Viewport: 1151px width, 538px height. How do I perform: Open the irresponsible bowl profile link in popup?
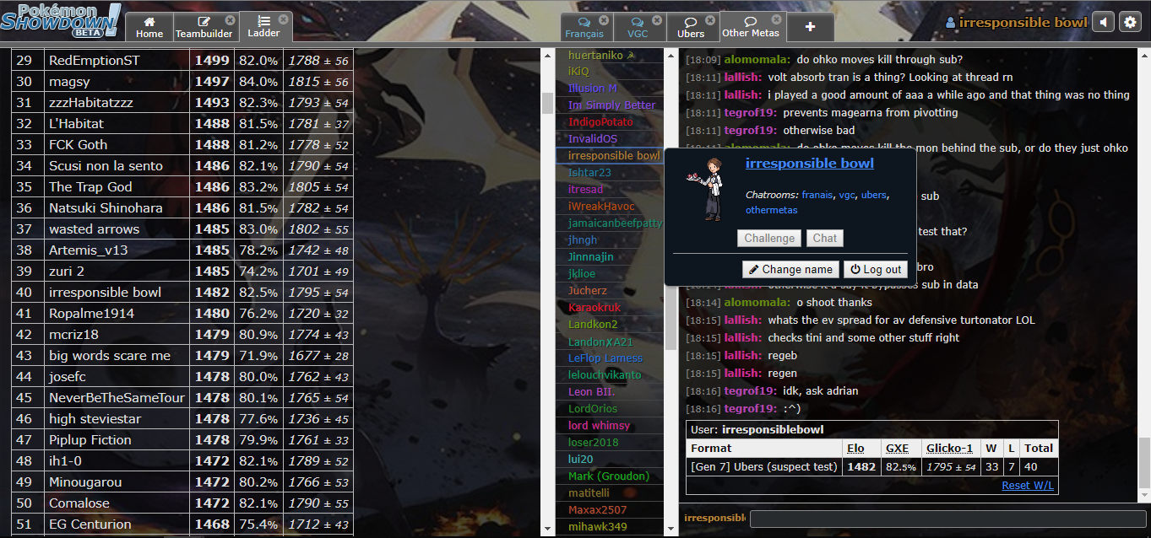810,164
